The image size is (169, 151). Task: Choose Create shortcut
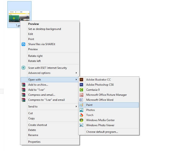point(37,125)
